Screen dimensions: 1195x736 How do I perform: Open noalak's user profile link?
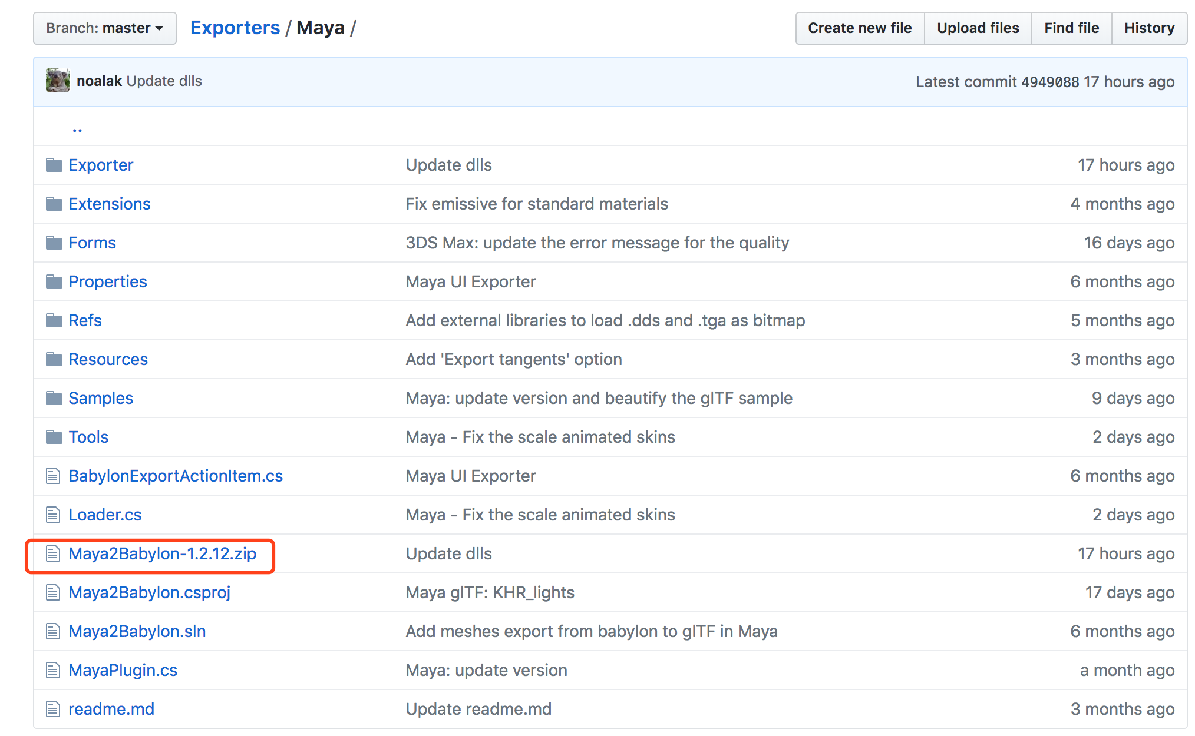coord(99,81)
